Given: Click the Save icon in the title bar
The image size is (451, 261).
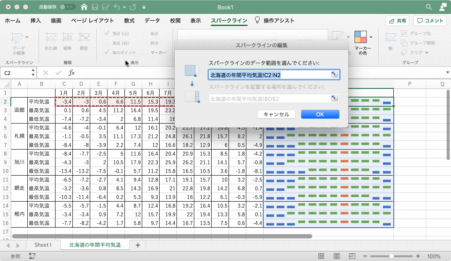Looking at the screenshot, I should (x=95, y=7).
